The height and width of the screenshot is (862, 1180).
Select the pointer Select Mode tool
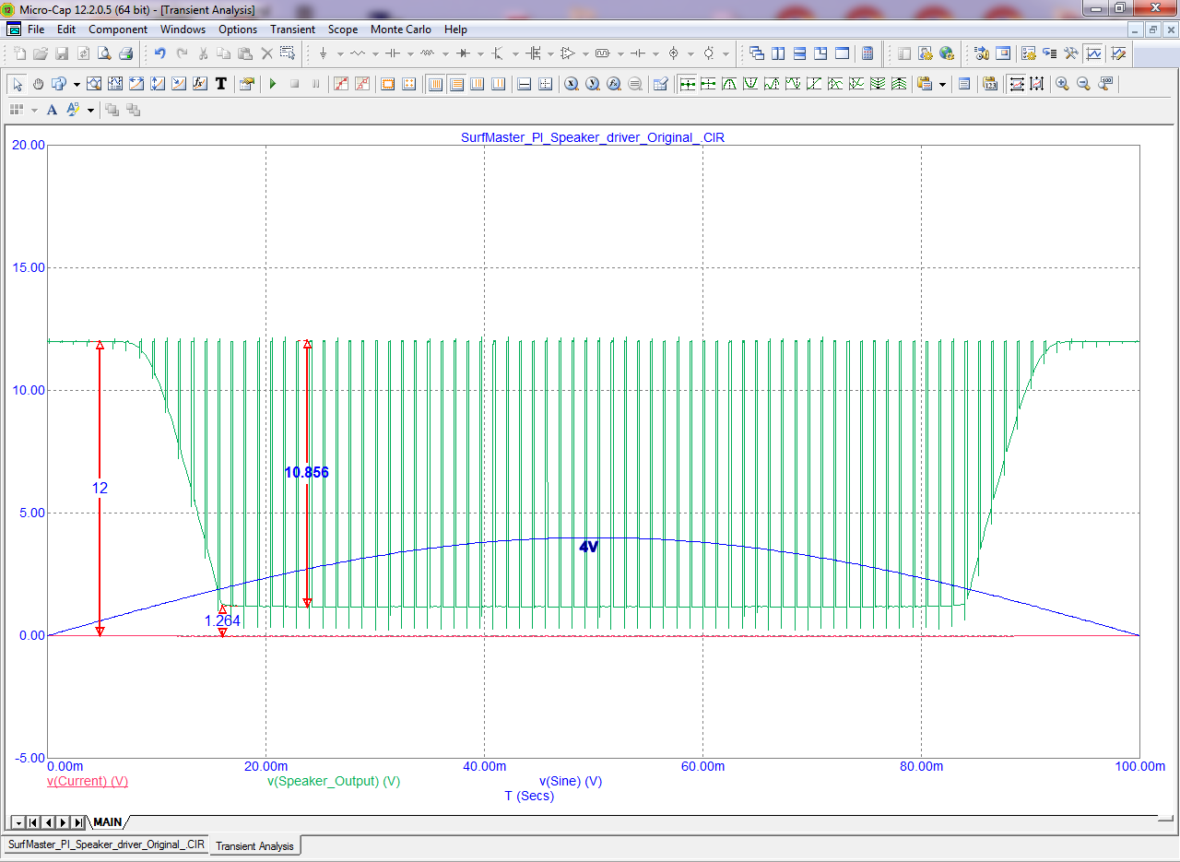pyautogui.click(x=18, y=84)
